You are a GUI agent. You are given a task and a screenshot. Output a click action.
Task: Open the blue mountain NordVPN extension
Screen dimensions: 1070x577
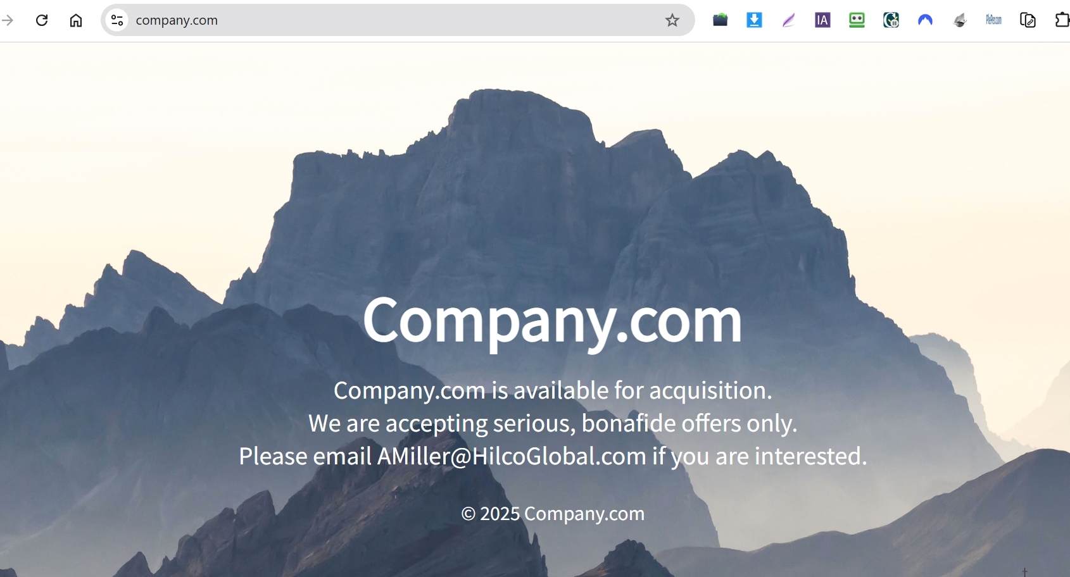[x=926, y=20]
